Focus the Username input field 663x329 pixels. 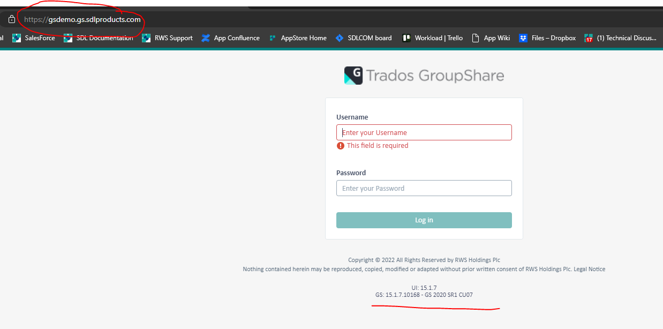pyautogui.click(x=424, y=132)
